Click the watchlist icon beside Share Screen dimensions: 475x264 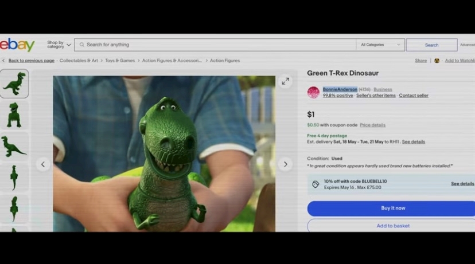click(437, 60)
